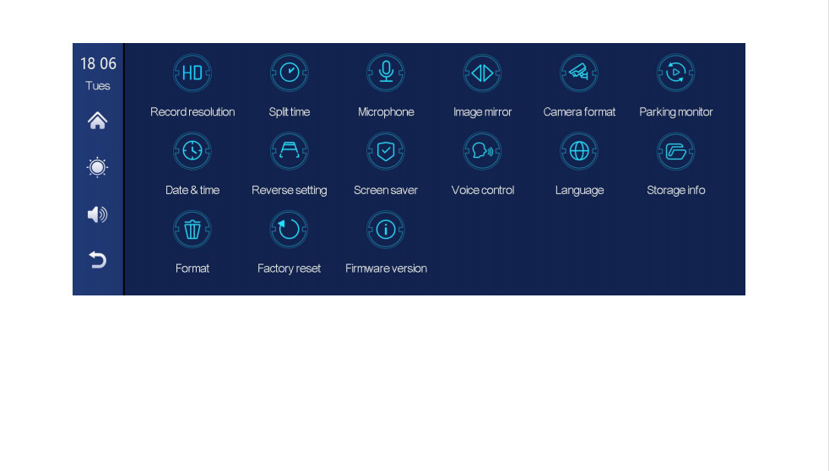Go to Home from the sidebar

click(x=98, y=121)
